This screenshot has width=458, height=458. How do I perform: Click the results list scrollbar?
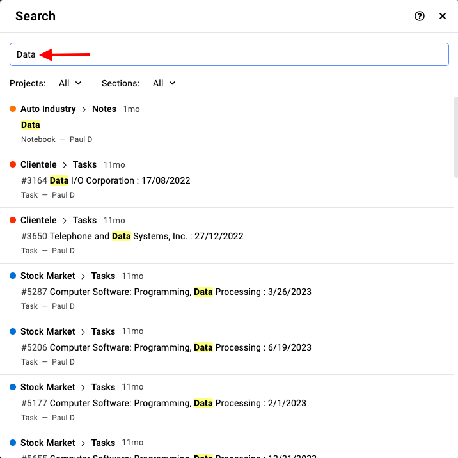coord(455,138)
